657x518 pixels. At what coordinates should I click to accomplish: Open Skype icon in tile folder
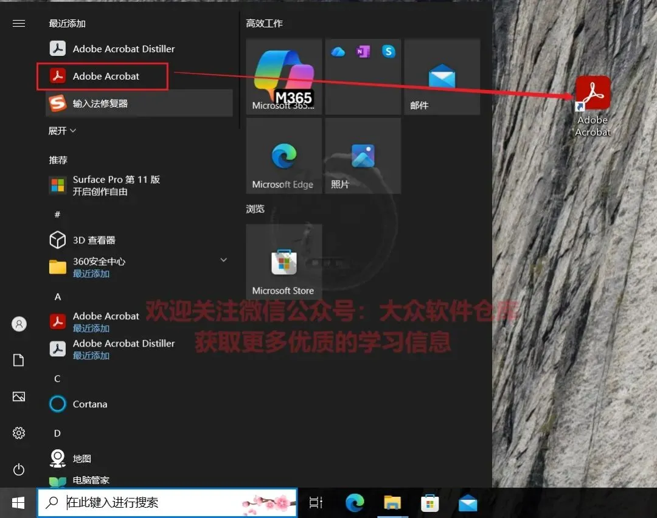click(x=388, y=52)
